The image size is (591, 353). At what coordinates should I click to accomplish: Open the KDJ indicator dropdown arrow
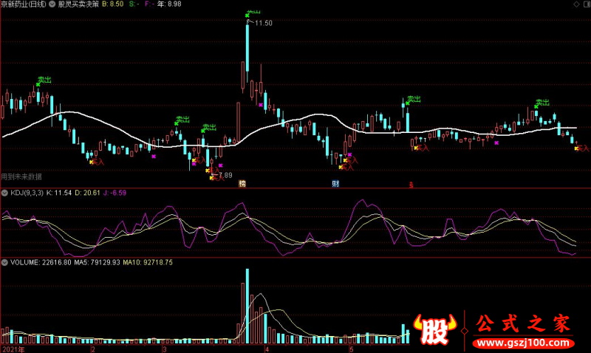4,193
